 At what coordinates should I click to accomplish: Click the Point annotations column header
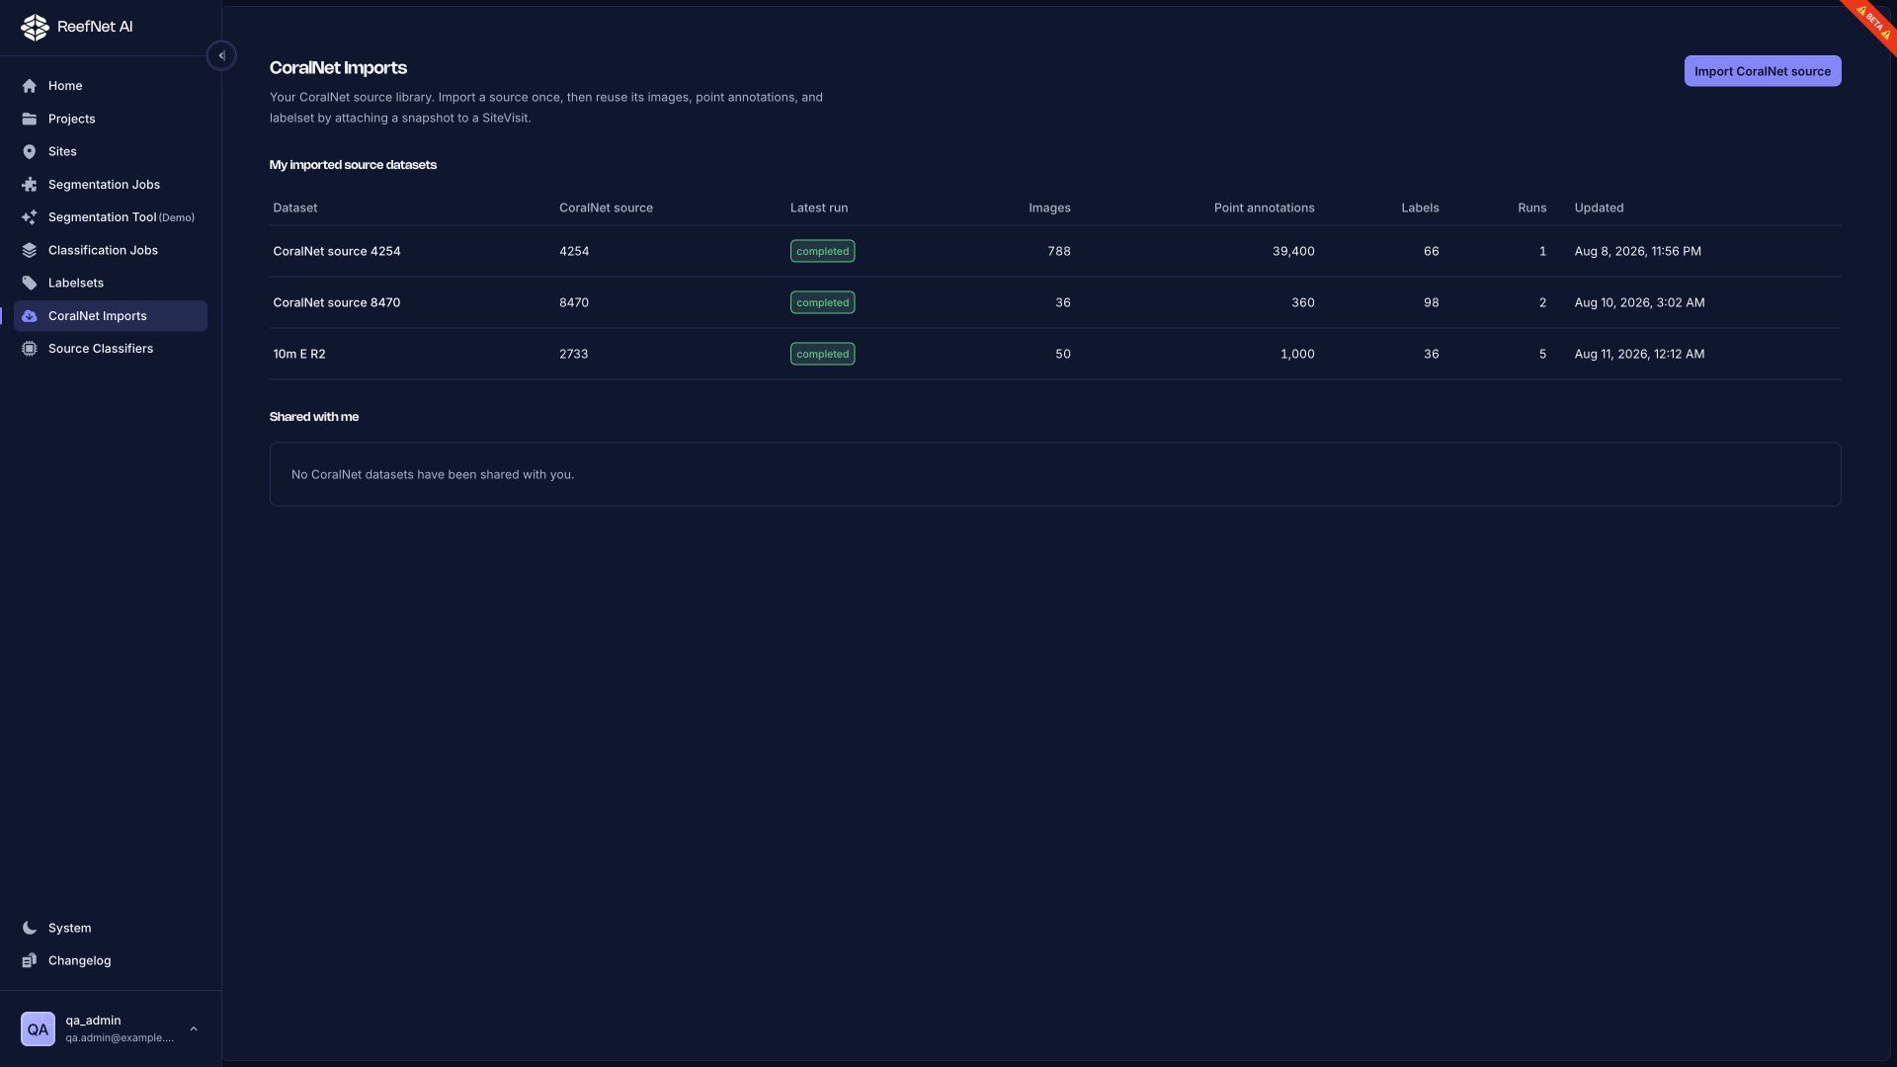(1264, 207)
